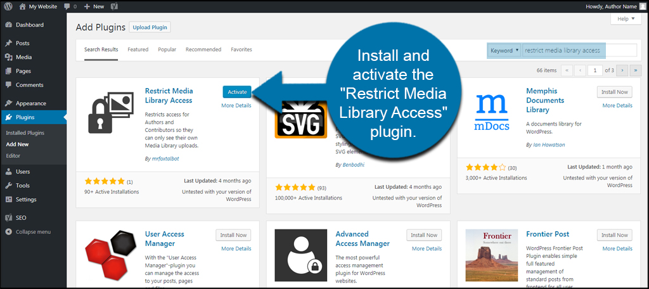Install Advanced Access Manager plugin
Screen dimensions: 649x289
(x=424, y=234)
